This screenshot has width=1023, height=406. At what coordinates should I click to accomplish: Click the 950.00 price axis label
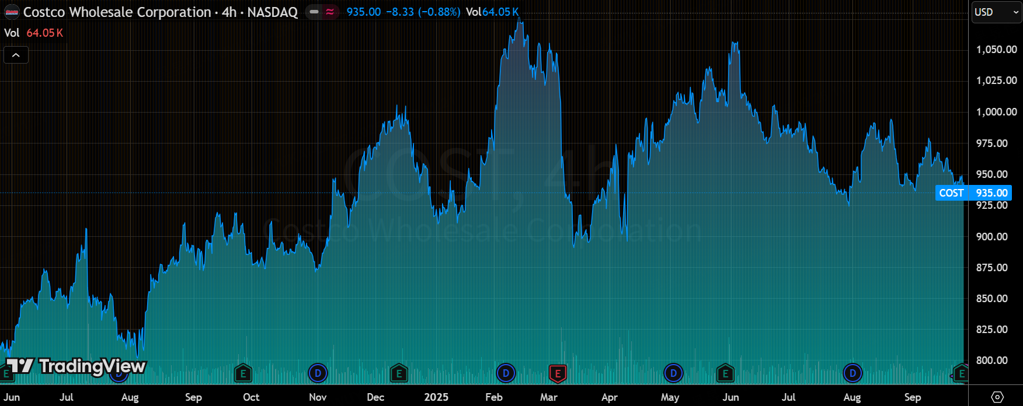(991, 174)
